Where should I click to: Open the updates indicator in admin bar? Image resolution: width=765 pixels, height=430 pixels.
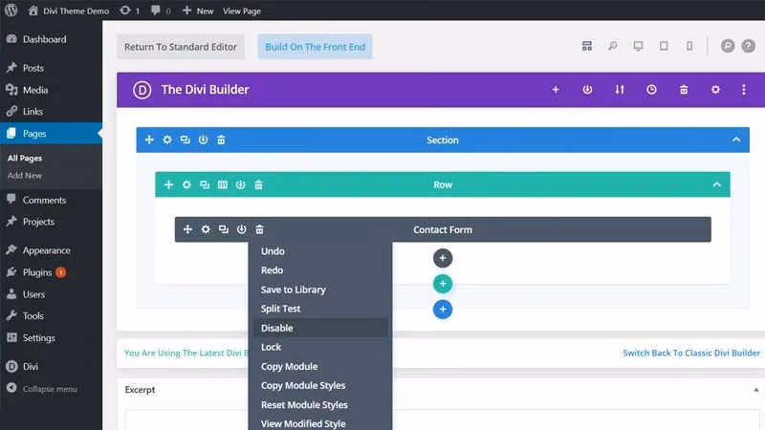pyautogui.click(x=130, y=11)
